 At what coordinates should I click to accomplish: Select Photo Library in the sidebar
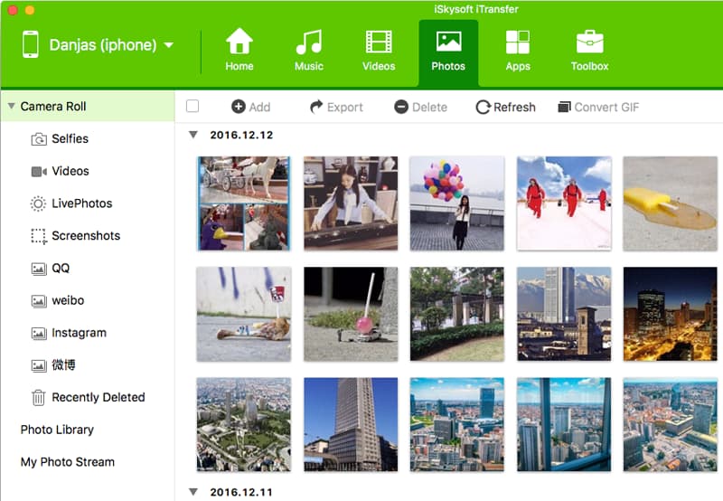57,430
